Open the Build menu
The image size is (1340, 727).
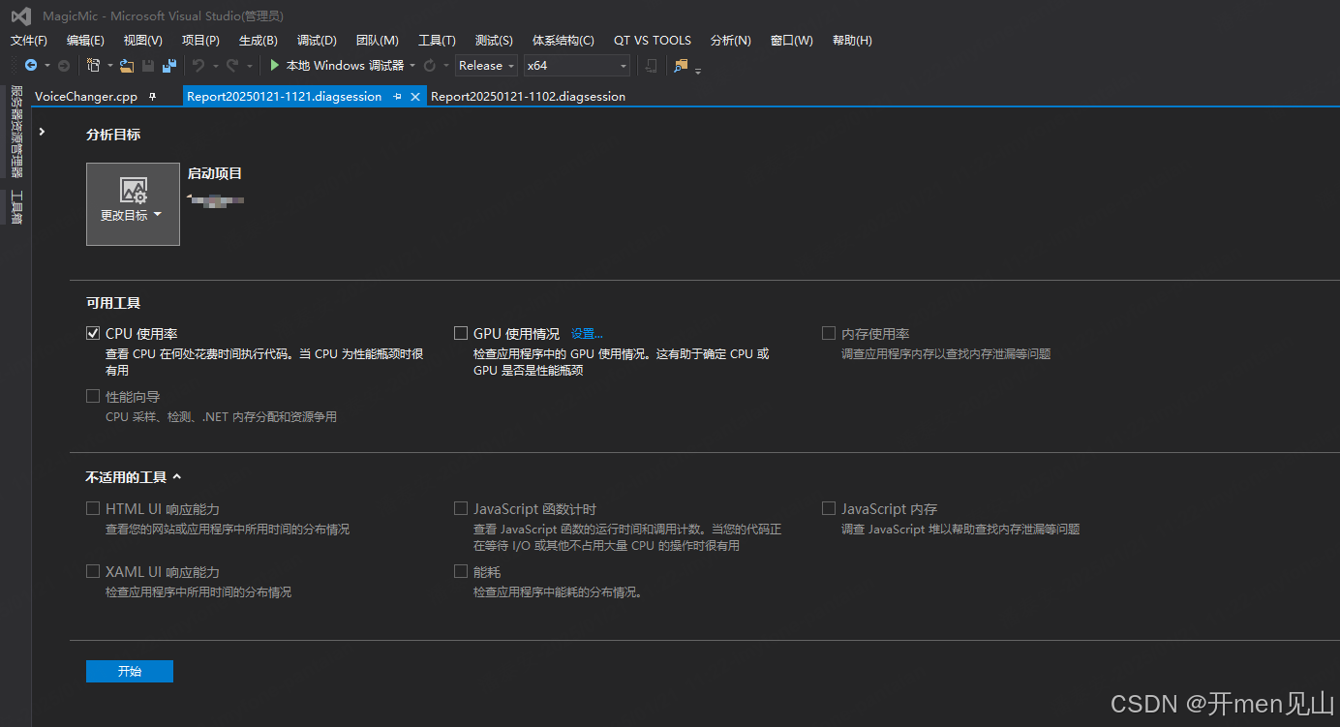coord(259,41)
